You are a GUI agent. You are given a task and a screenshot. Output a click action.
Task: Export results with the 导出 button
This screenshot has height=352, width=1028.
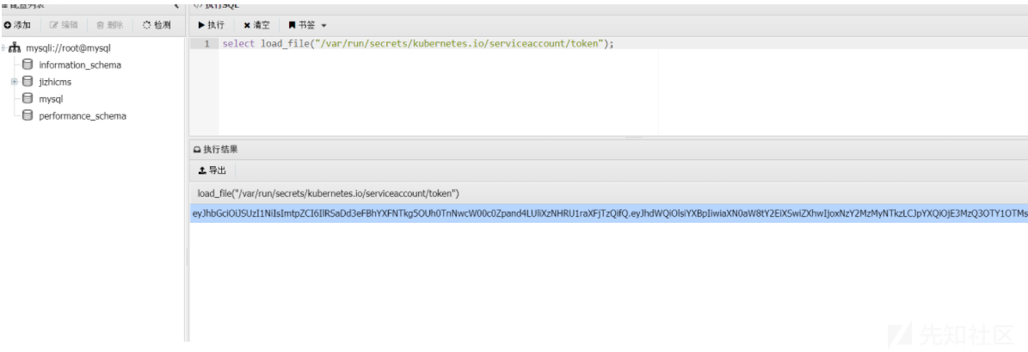pos(212,170)
